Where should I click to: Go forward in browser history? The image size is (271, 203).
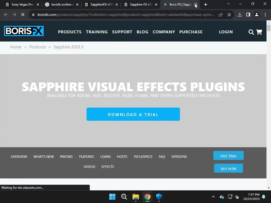tap(14, 15)
